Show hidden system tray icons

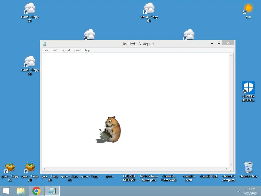[x=238, y=191]
